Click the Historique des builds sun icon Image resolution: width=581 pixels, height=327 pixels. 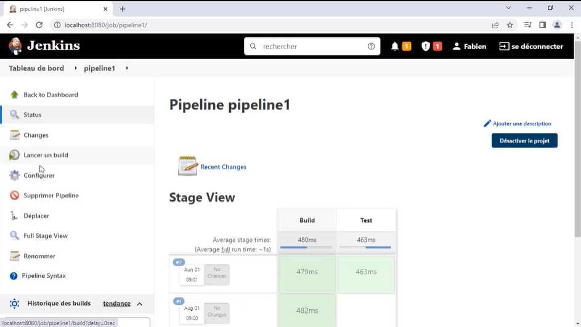click(14, 304)
